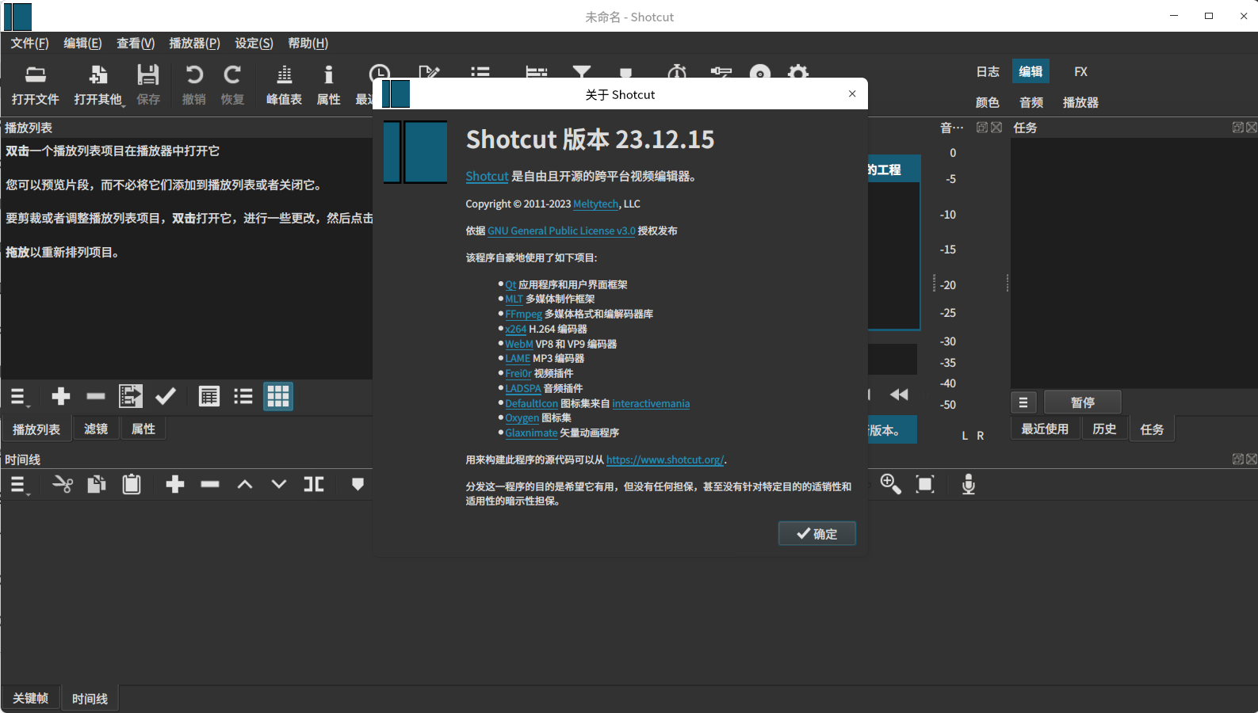The image size is (1258, 713).
Task: Open the playlist hamburger menu
Action: point(19,397)
